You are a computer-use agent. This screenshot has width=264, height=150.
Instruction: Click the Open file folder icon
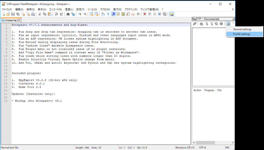8,14
